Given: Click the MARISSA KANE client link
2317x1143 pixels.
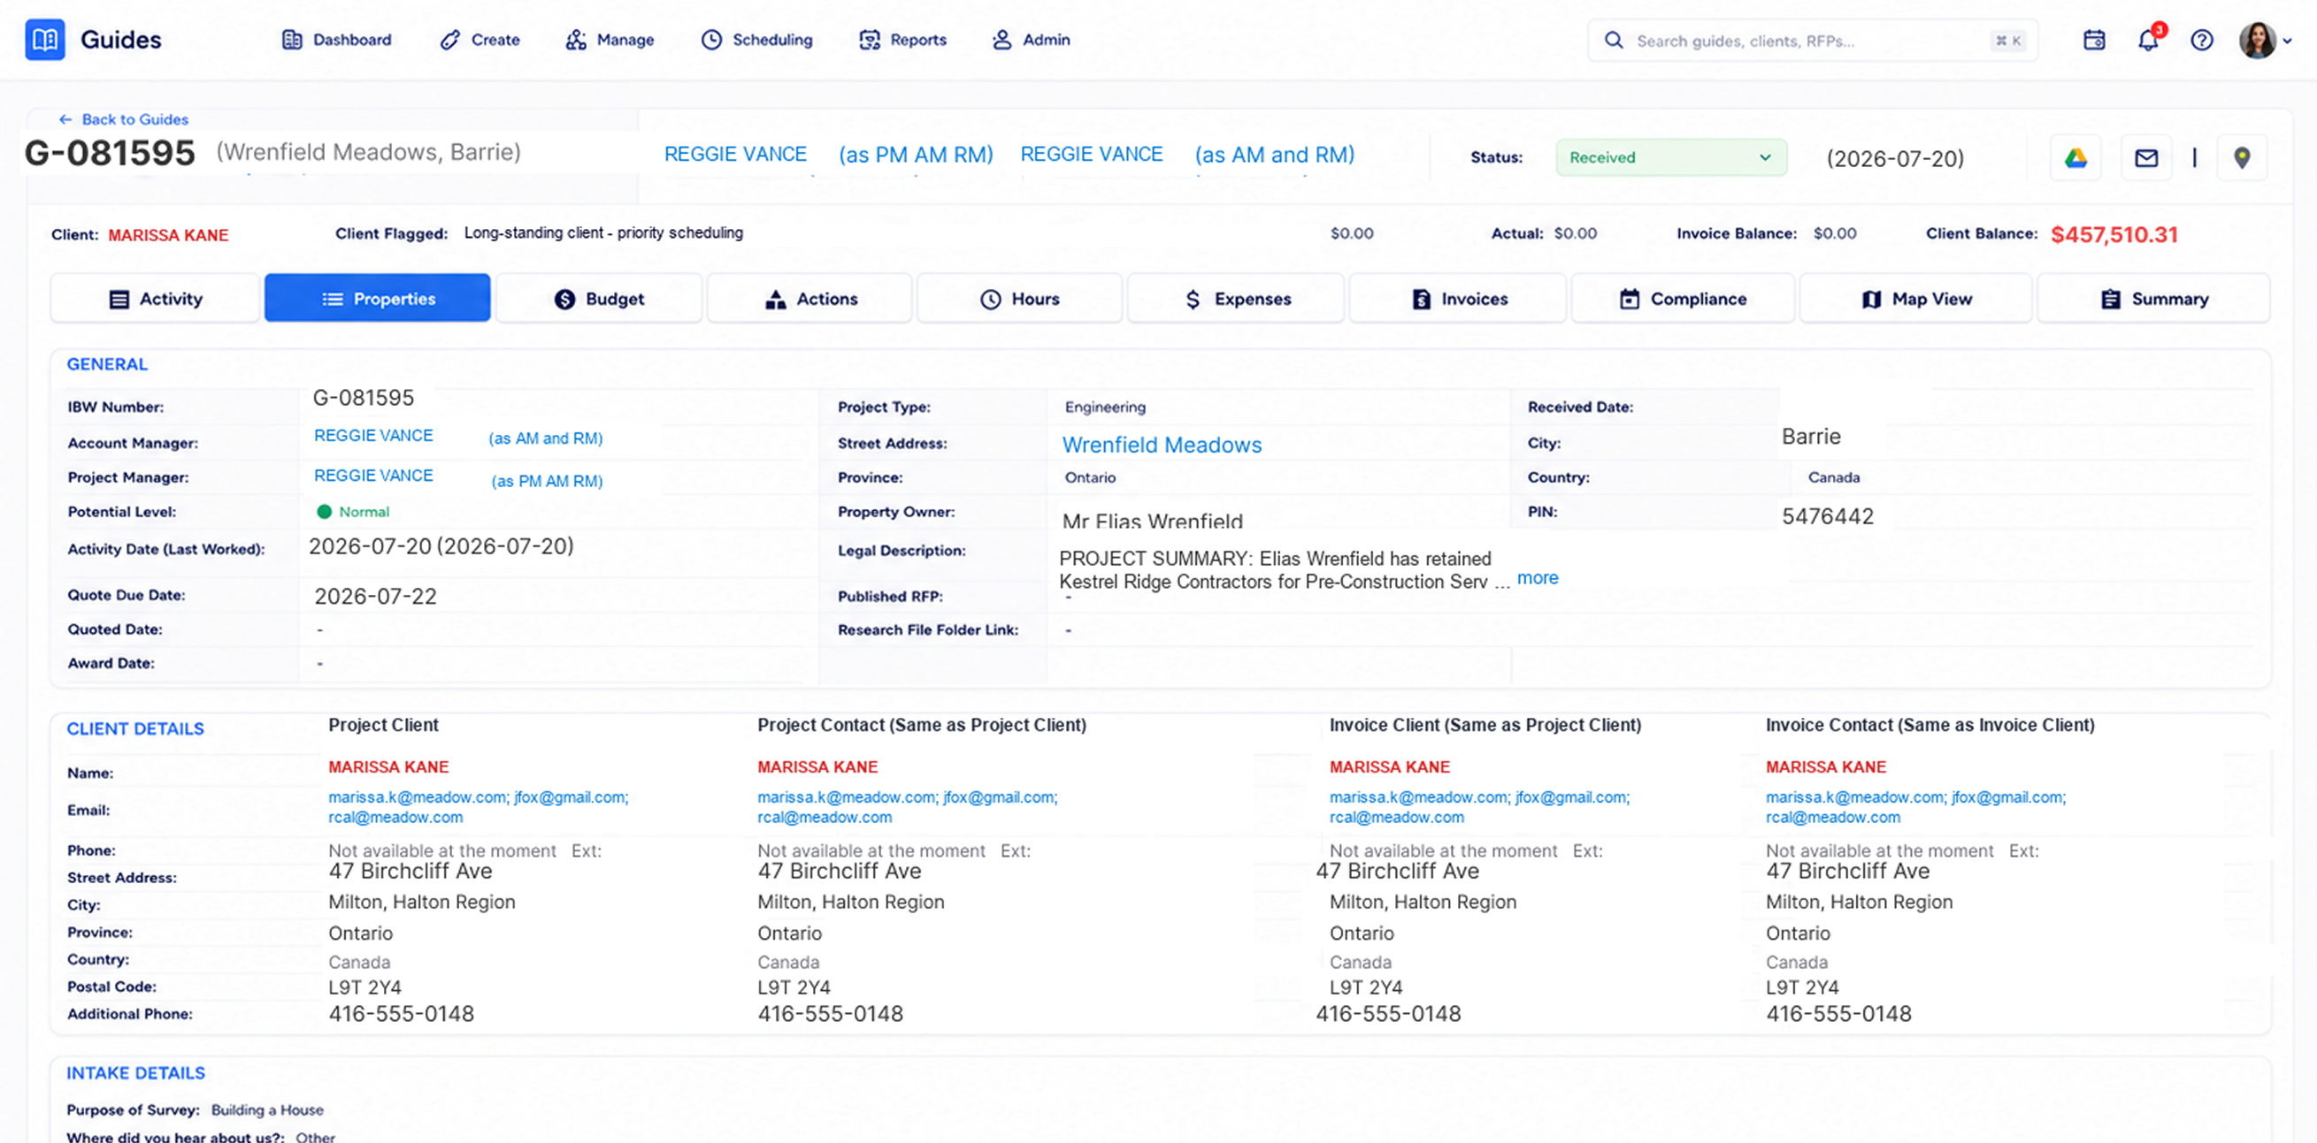Looking at the screenshot, I should (x=168, y=235).
